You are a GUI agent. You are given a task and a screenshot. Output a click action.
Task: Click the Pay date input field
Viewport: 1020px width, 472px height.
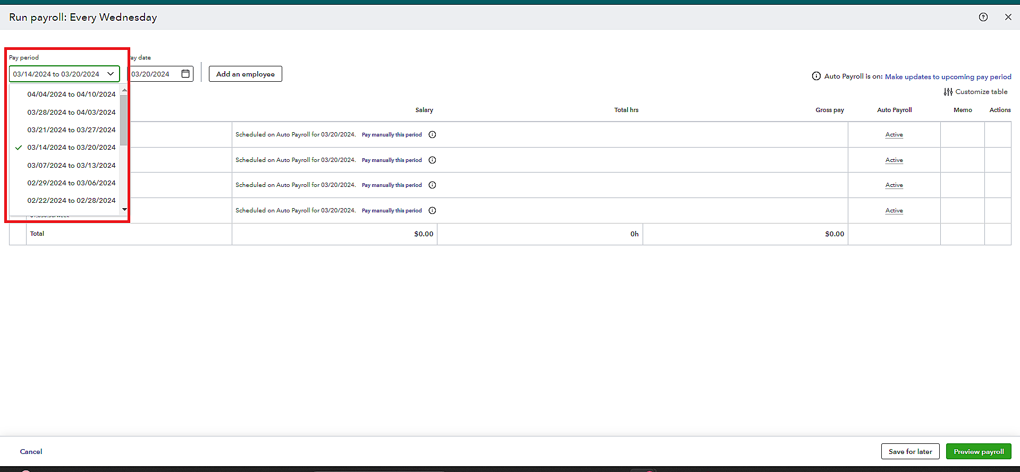point(161,74)
